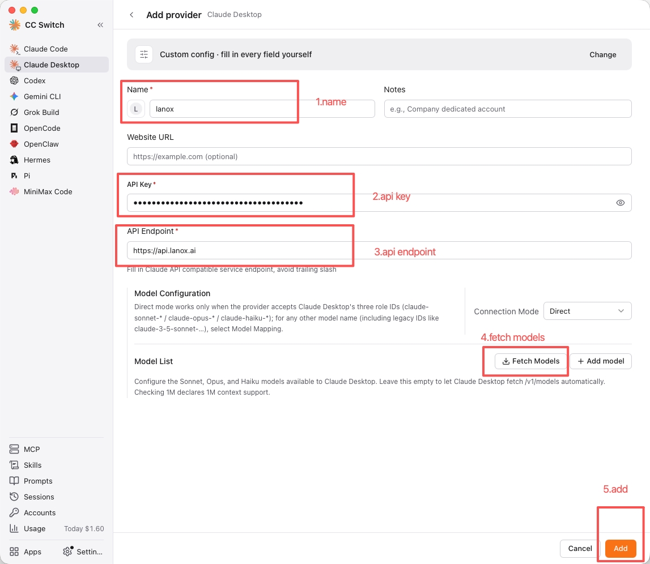650x564 pixels.
Task: Click the Name input field
Action: (262, 109)
